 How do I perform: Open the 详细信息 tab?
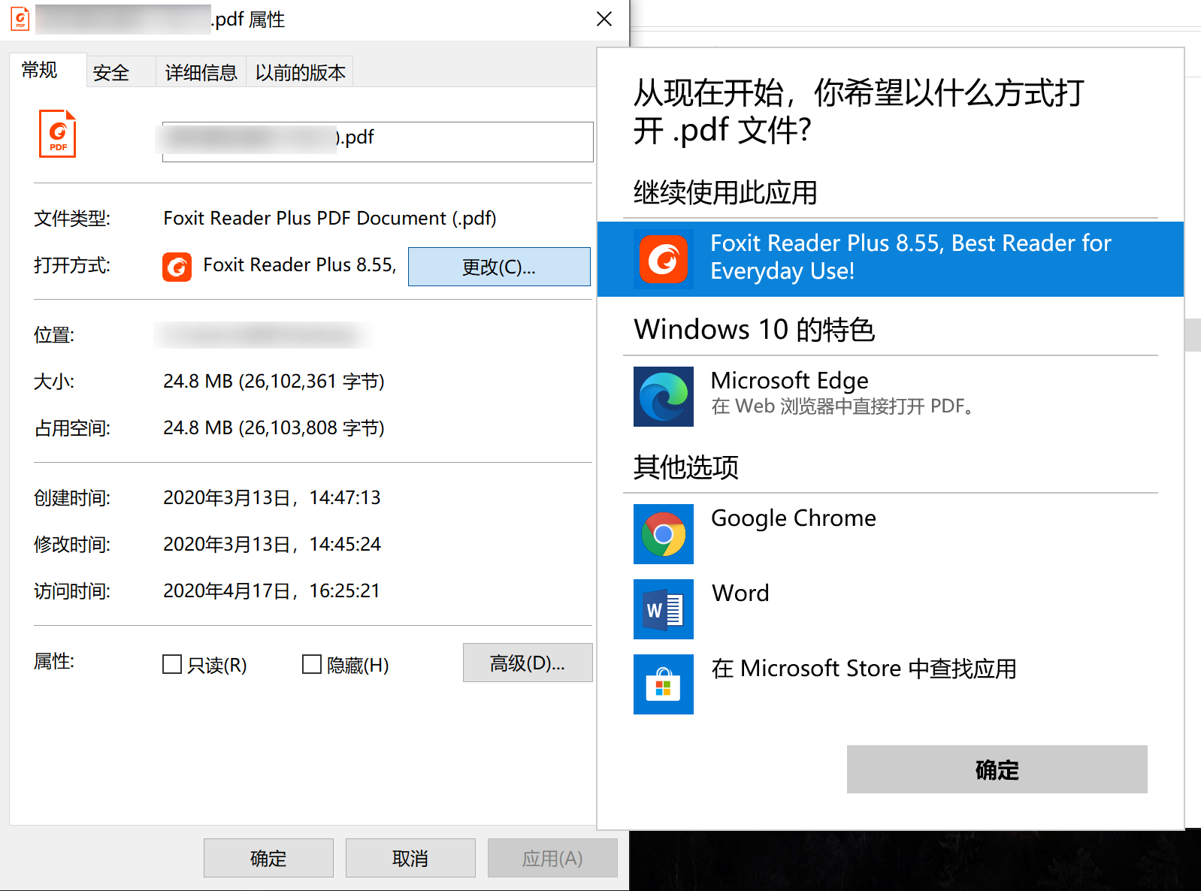[x=201, y=73]
